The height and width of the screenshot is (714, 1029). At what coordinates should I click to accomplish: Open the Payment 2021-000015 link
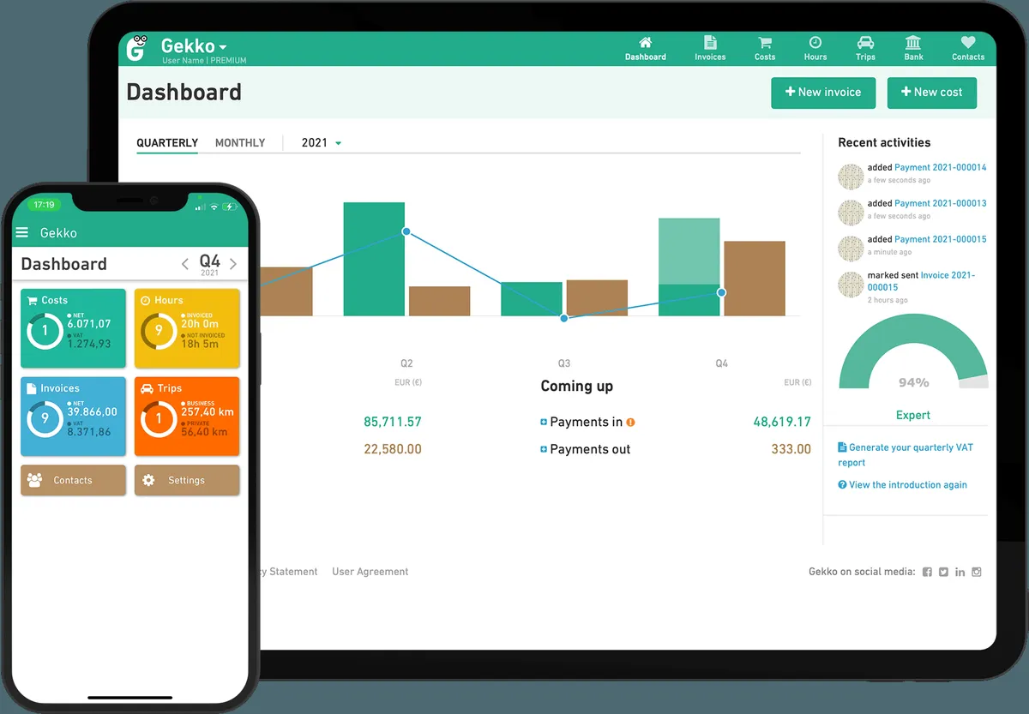click(941, 240)
